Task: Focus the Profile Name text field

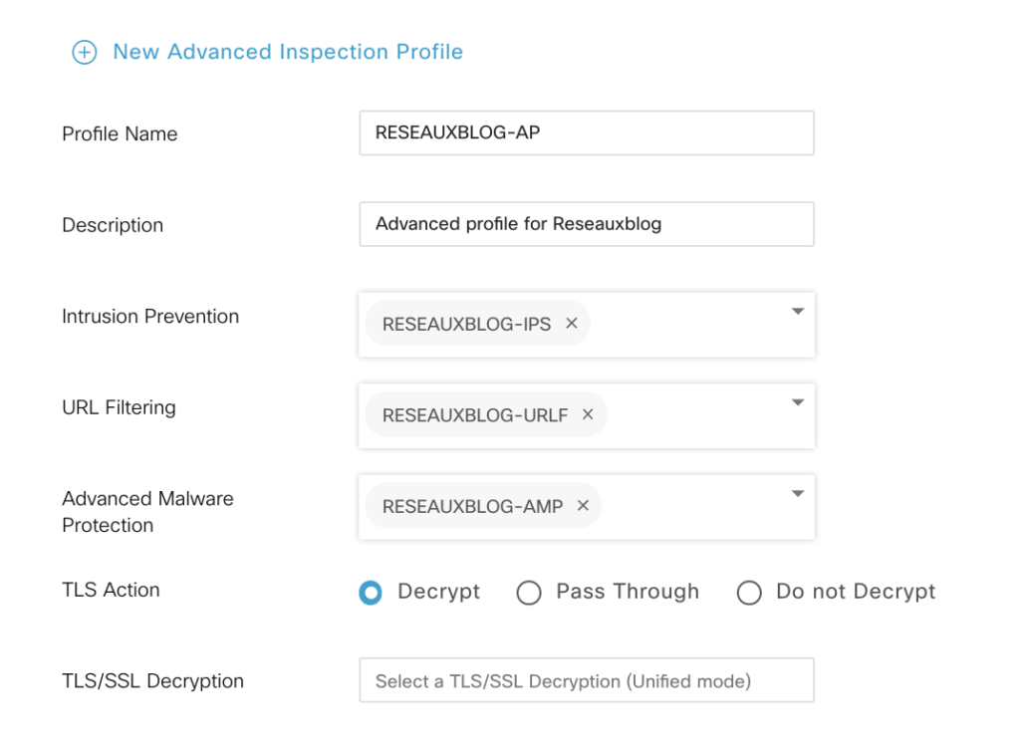Action: [x=586, y=132]
